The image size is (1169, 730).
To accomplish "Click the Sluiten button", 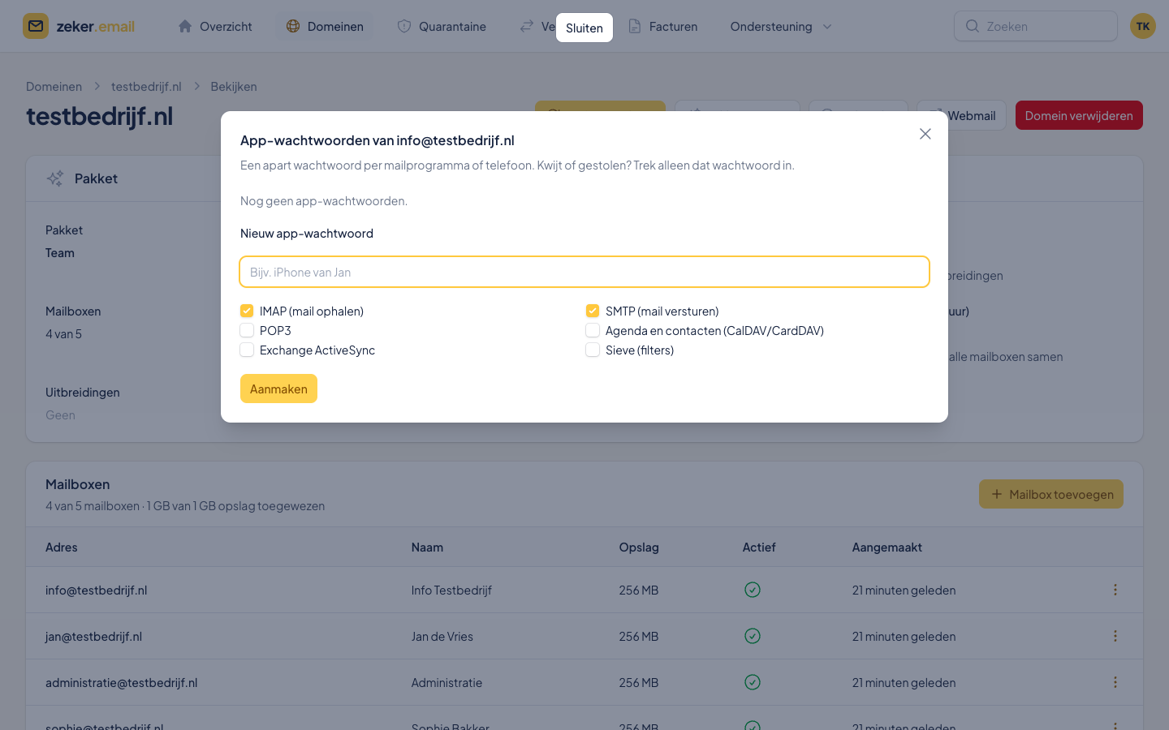I will click(584, 28).
